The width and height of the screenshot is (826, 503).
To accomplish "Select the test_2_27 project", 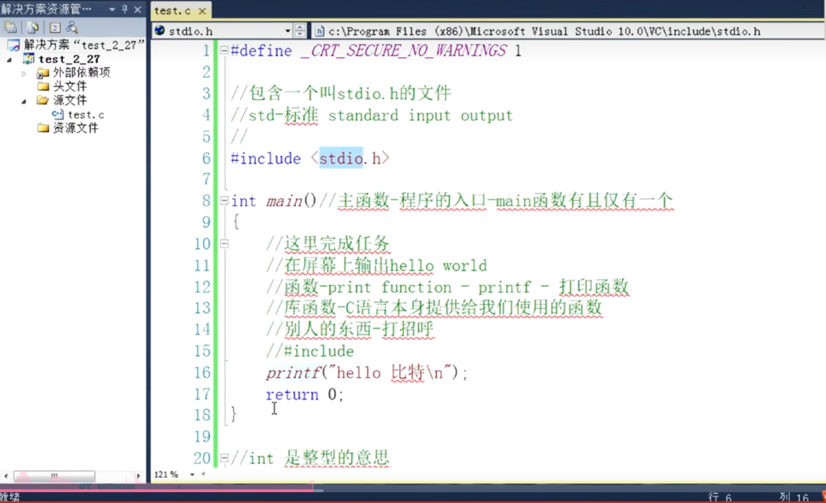I will tap(69, 59).
